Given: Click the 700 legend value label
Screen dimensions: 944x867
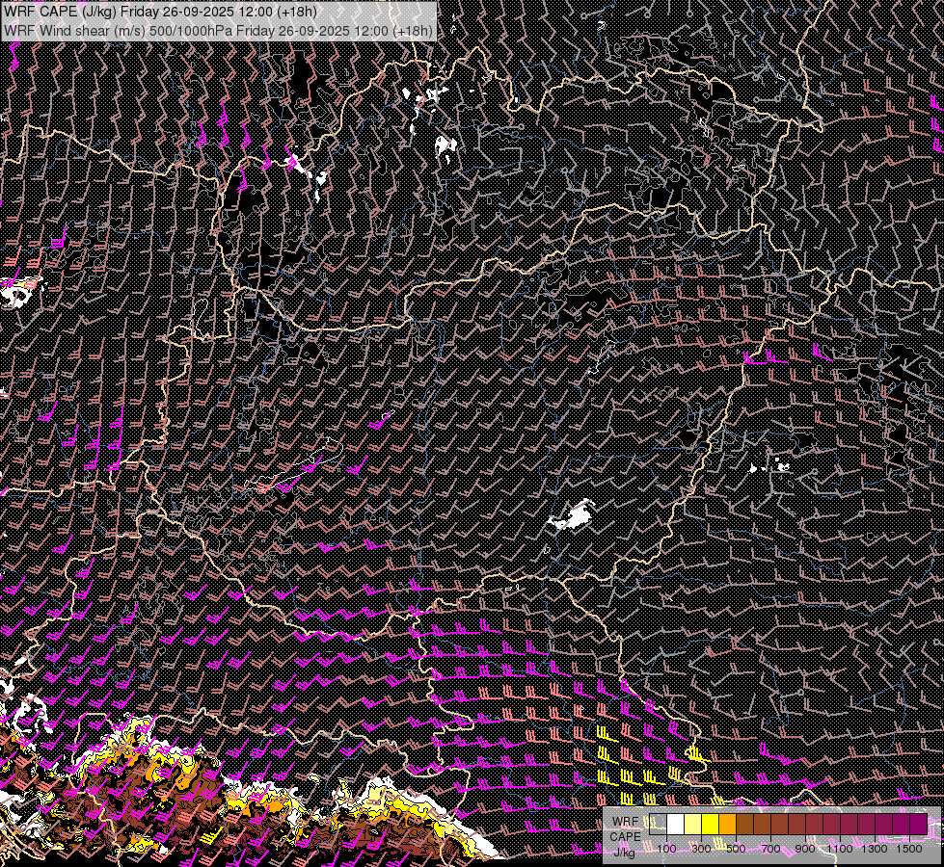Looking at the screenshot, I should click(771, 849).
